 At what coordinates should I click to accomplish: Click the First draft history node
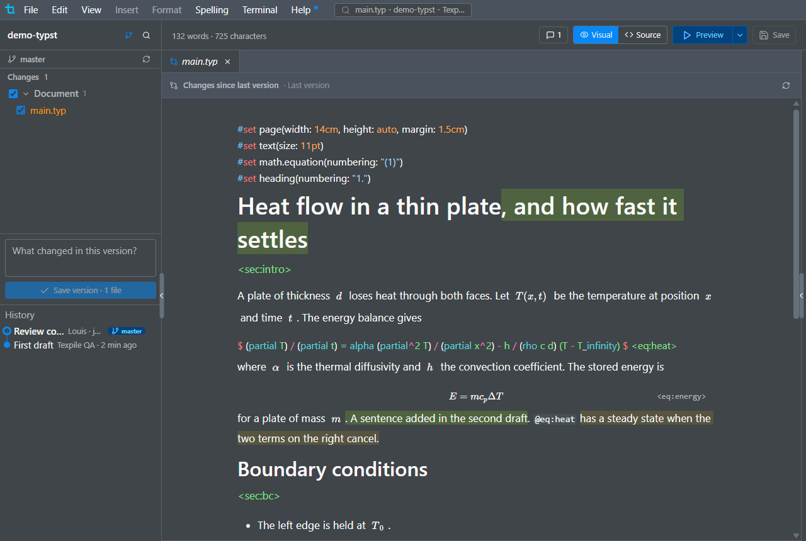click(7, 345)
